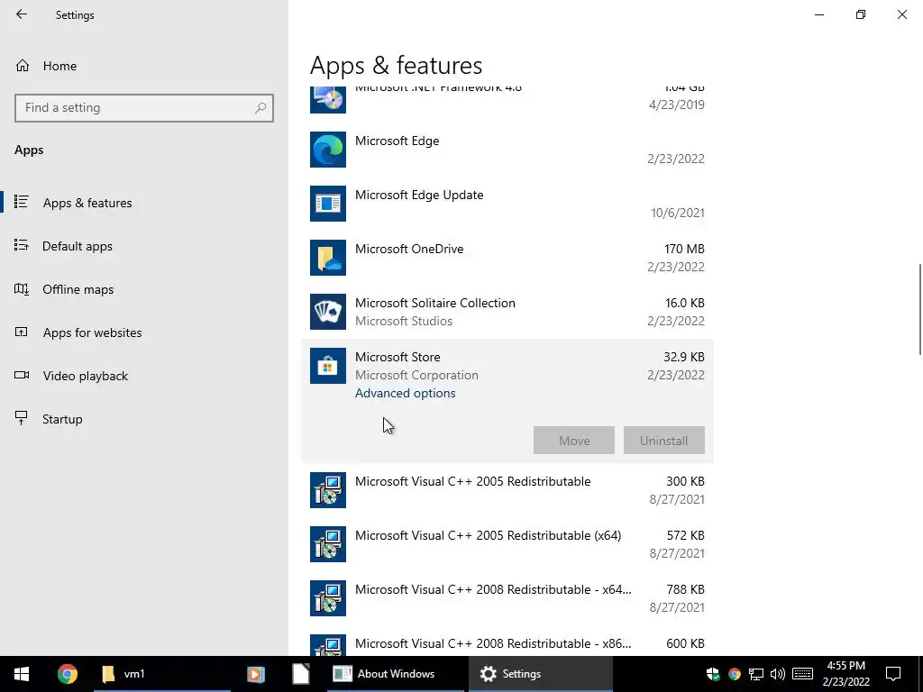Click Microsoft Studios publisher text
The image size is (923, 692).
[404, 322]
